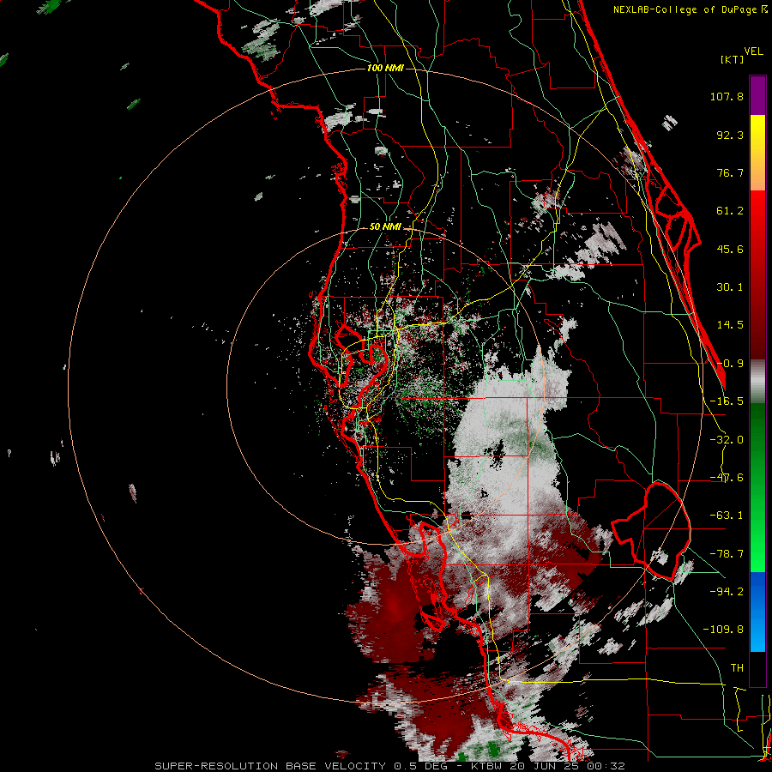Click the 30.1 value on velocity scale
Screen dimensions: 772x772
(x=730, y=287)
